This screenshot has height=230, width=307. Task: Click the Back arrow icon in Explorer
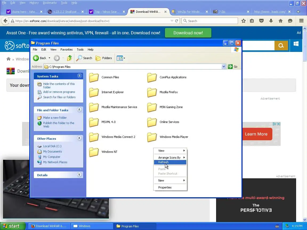36,58
